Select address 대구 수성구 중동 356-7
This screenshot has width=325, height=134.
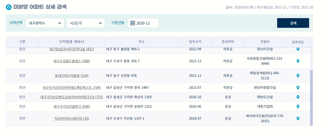point(123,61)
